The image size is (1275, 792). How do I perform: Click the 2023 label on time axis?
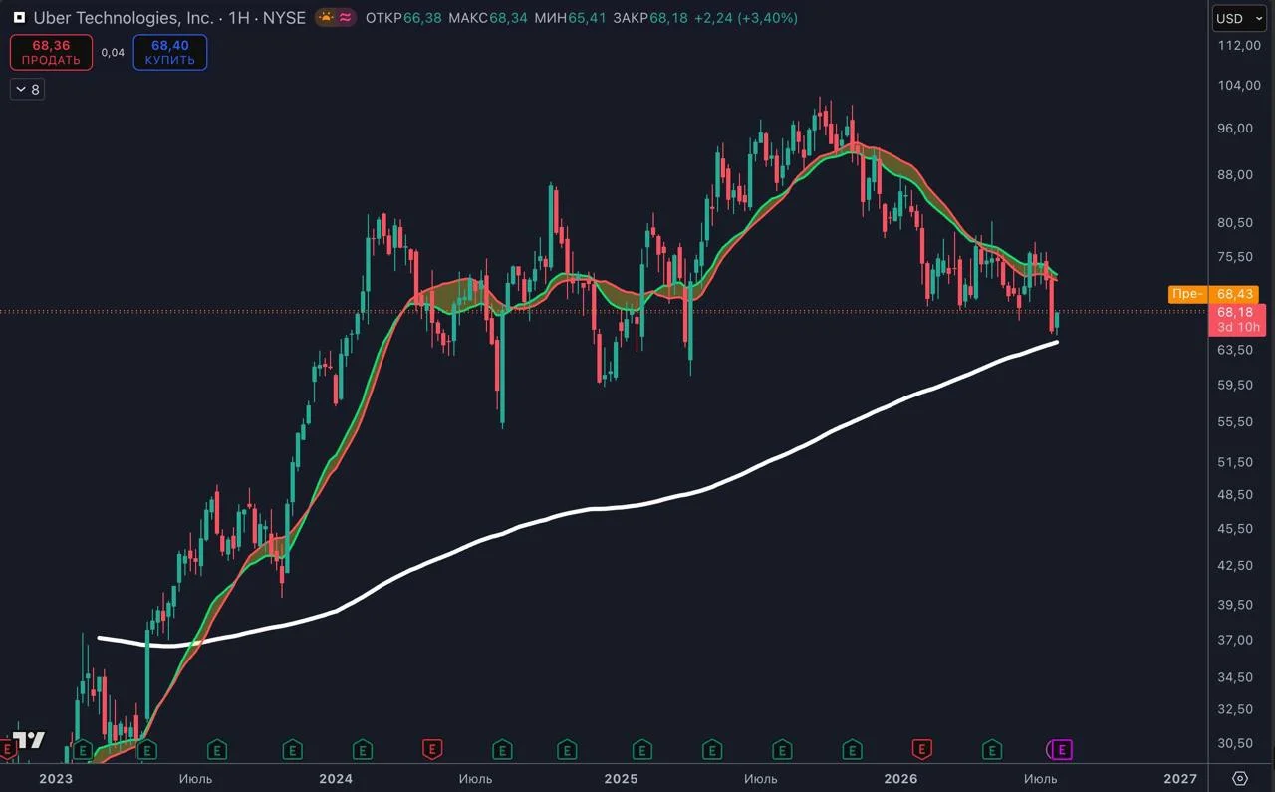click(x=56, y=778)
